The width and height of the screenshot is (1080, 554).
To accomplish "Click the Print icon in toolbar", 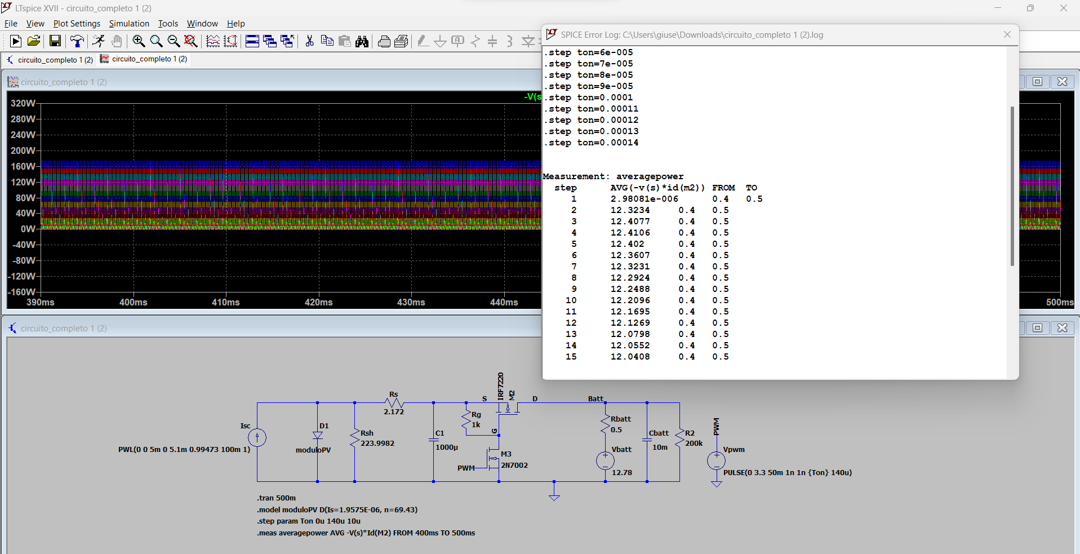I will [x=384, y=41].
